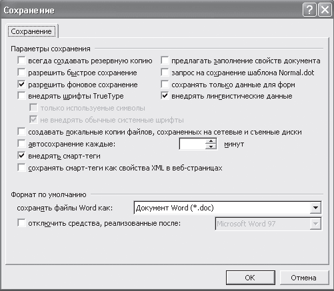Enable запрос на сохранение шаблона Normal.dot
This screenshot has height=291, width=334.
(x=165, y=72)
